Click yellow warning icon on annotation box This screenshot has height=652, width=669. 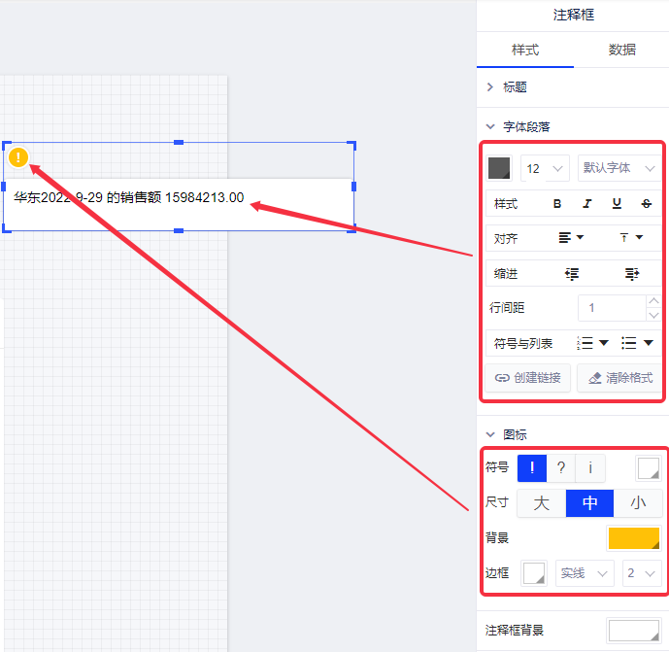pyautogui.click(x=18, y=156)
